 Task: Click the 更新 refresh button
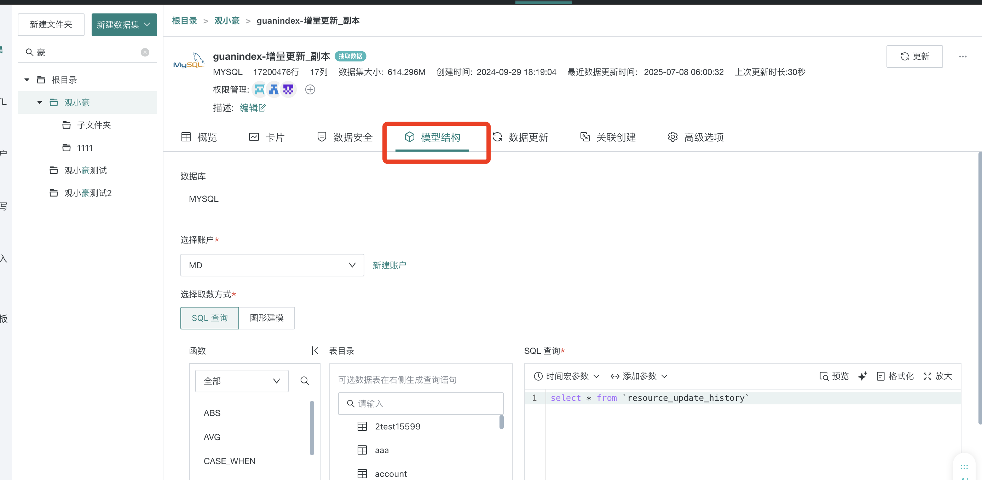[x=914, y=57]
